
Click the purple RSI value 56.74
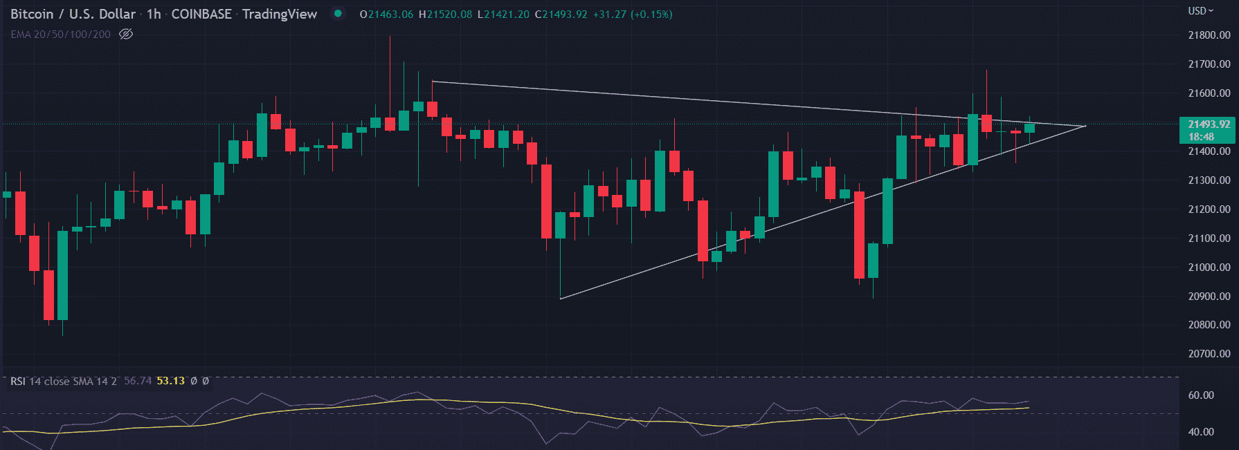[x=138, y=381]
